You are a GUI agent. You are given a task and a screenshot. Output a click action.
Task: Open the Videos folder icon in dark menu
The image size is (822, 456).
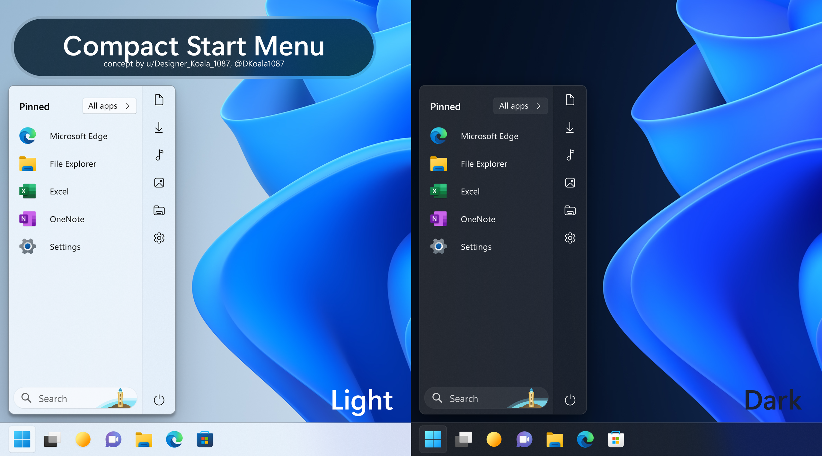[570, 210]
